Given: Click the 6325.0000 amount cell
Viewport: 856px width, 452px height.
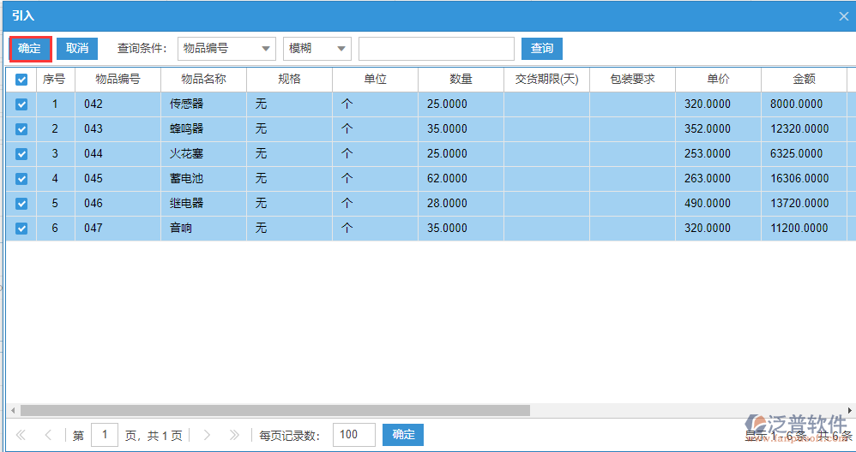Looking at the screenshot, I should (x=804, y=153).
